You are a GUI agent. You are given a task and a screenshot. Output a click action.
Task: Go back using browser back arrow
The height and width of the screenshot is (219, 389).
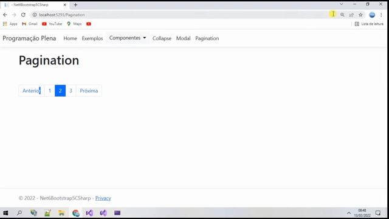pyautogui.click(x=5, y=15)
